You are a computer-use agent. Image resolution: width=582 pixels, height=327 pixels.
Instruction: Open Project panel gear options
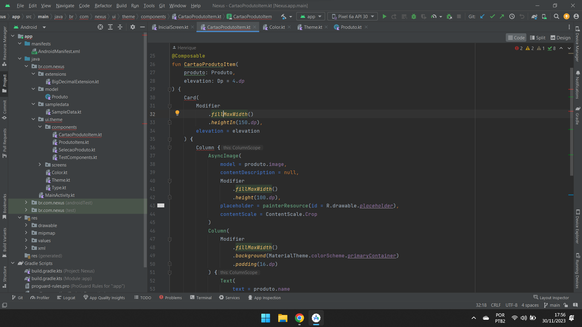click(x=132, y=27)
